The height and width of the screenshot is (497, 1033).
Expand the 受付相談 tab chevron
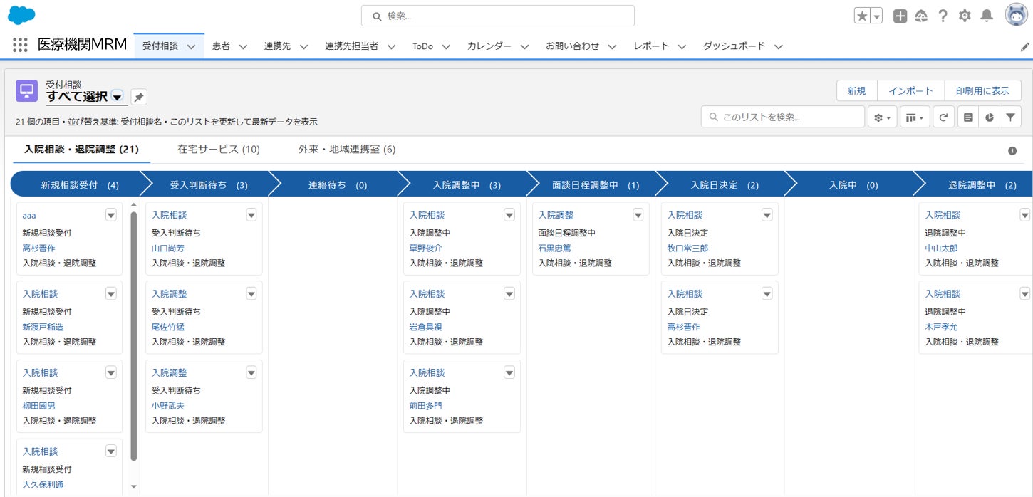click(191, 46)
